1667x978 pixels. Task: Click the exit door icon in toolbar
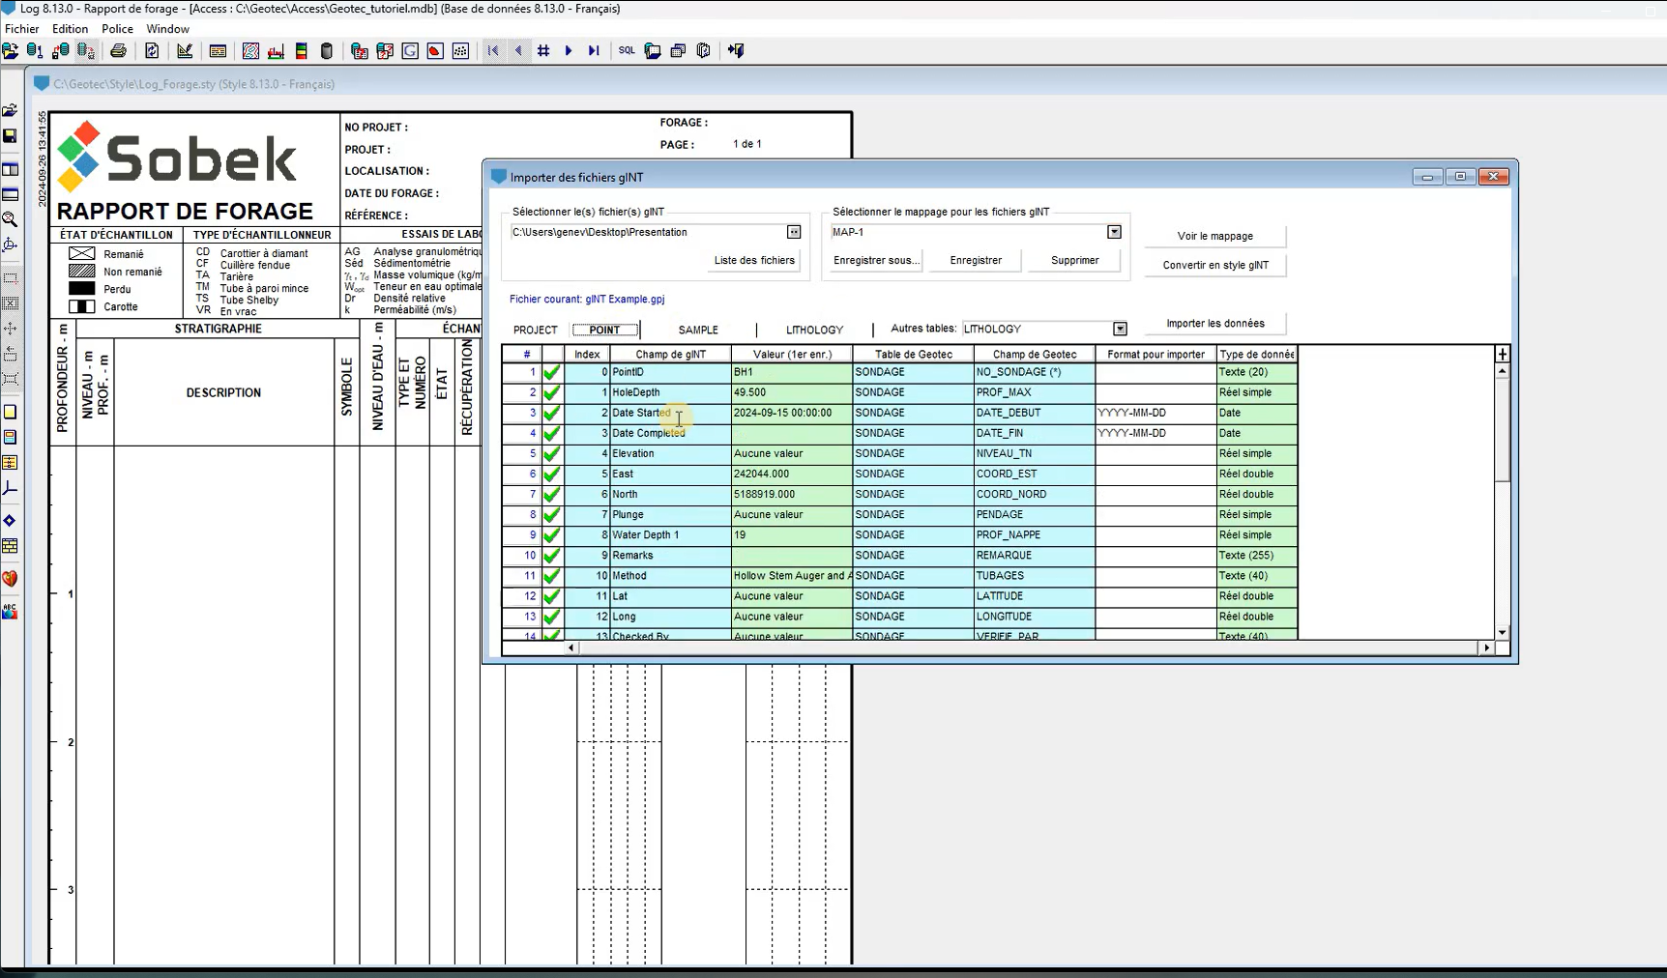point(736,51)
